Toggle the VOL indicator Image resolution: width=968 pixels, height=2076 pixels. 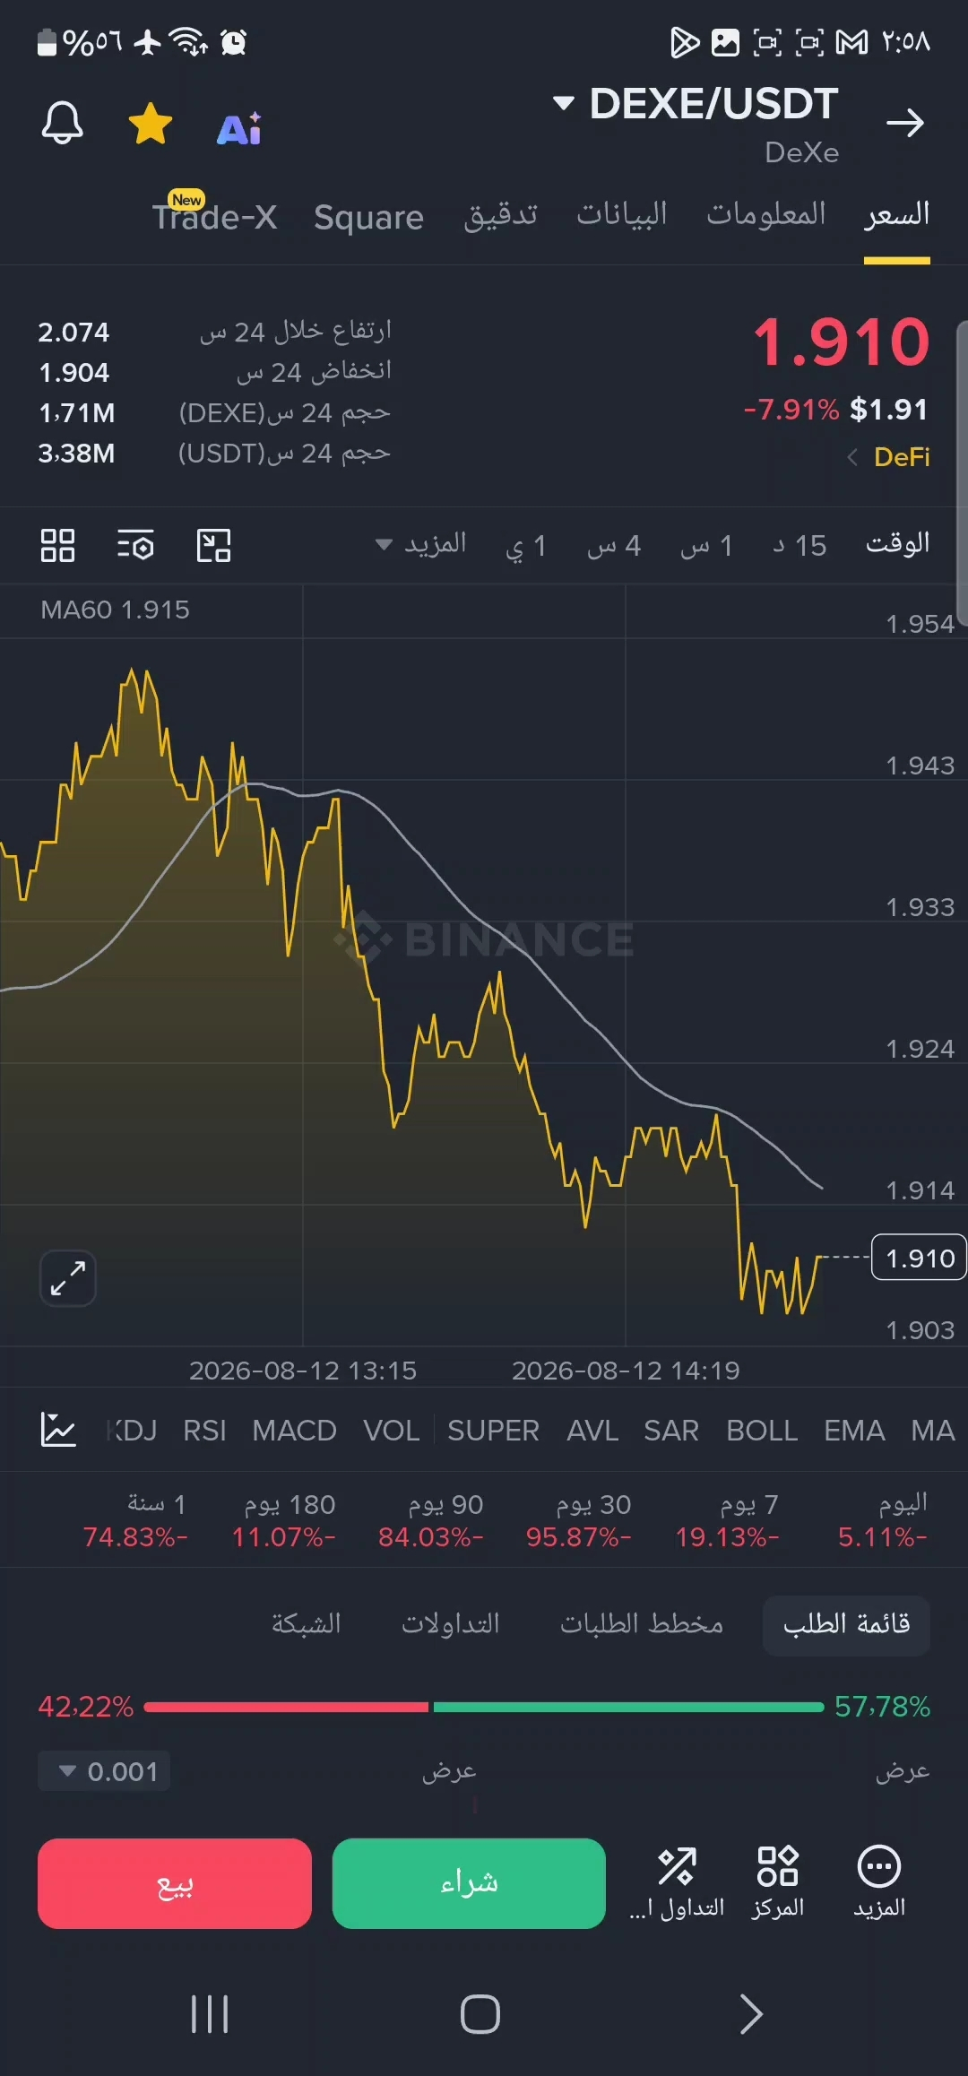point(392,1431)
